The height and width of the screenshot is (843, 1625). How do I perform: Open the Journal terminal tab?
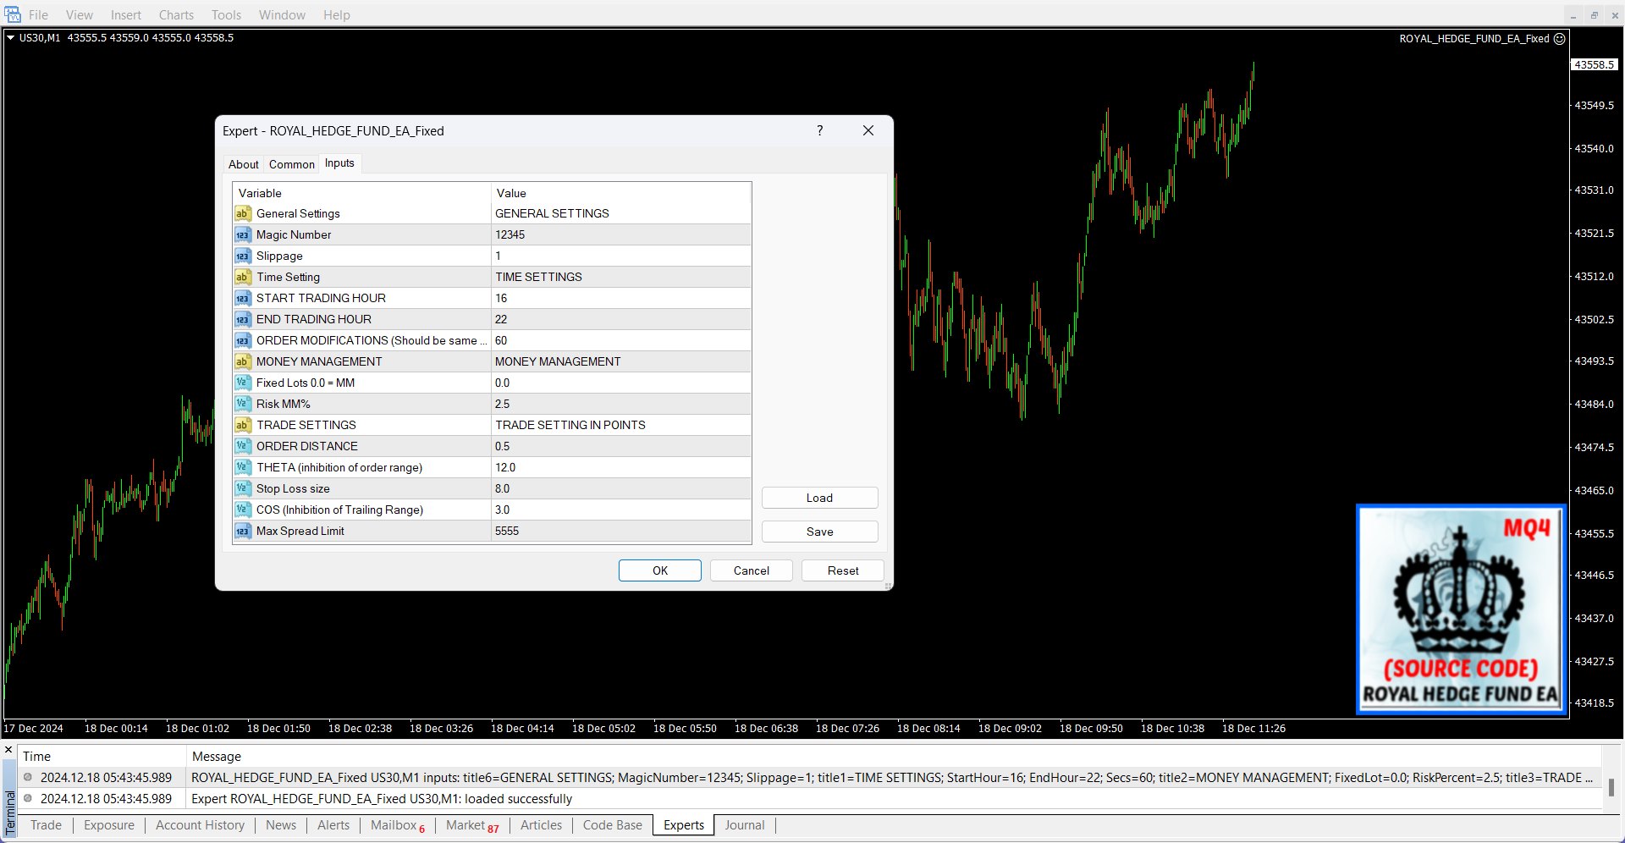tap(744, 825)
